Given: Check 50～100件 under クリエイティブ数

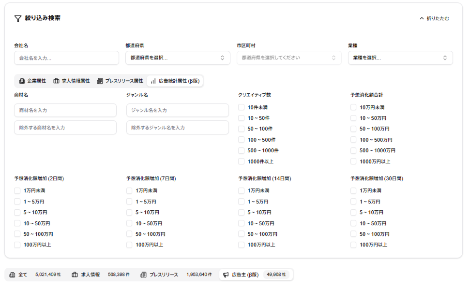Looking at the screenshot, I should coord(242,129).
